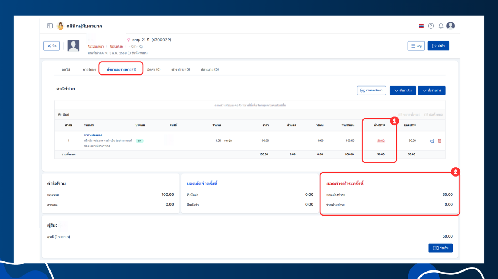Expand the สั่งยาเดิม dropdown
This screenshot has width=498, height=279.
coord(403,90)
